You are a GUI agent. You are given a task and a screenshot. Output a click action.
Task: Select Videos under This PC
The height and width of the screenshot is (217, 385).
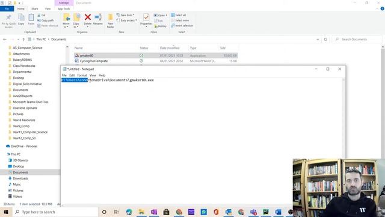pyautogui.click(x=17, y=197)
